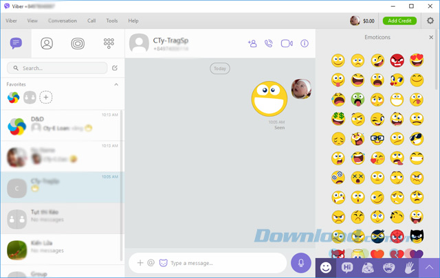
Task: Collapse the Favorites section
Action: click(x=116, y=84)
